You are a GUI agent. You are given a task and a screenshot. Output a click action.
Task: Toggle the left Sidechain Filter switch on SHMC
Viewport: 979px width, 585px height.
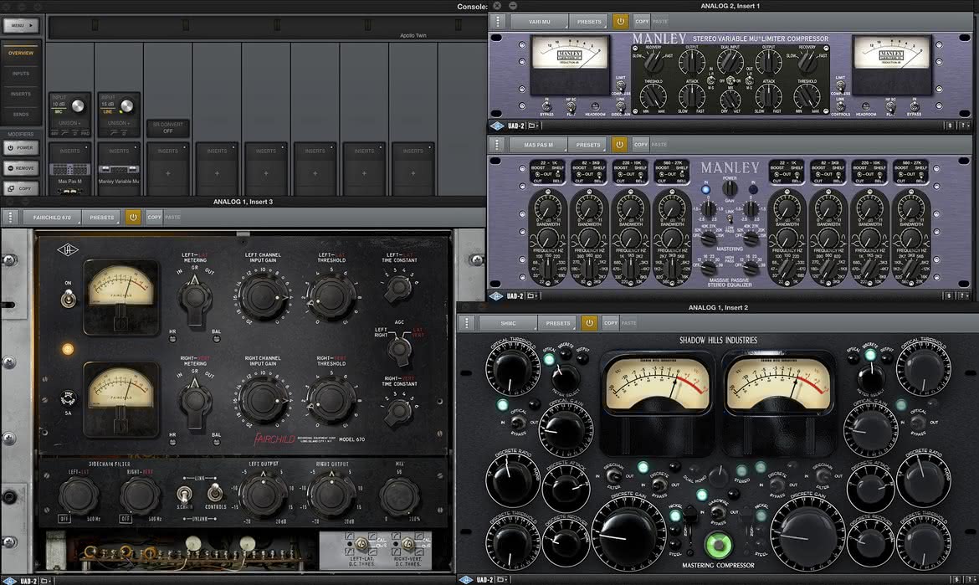pos(613,477)
